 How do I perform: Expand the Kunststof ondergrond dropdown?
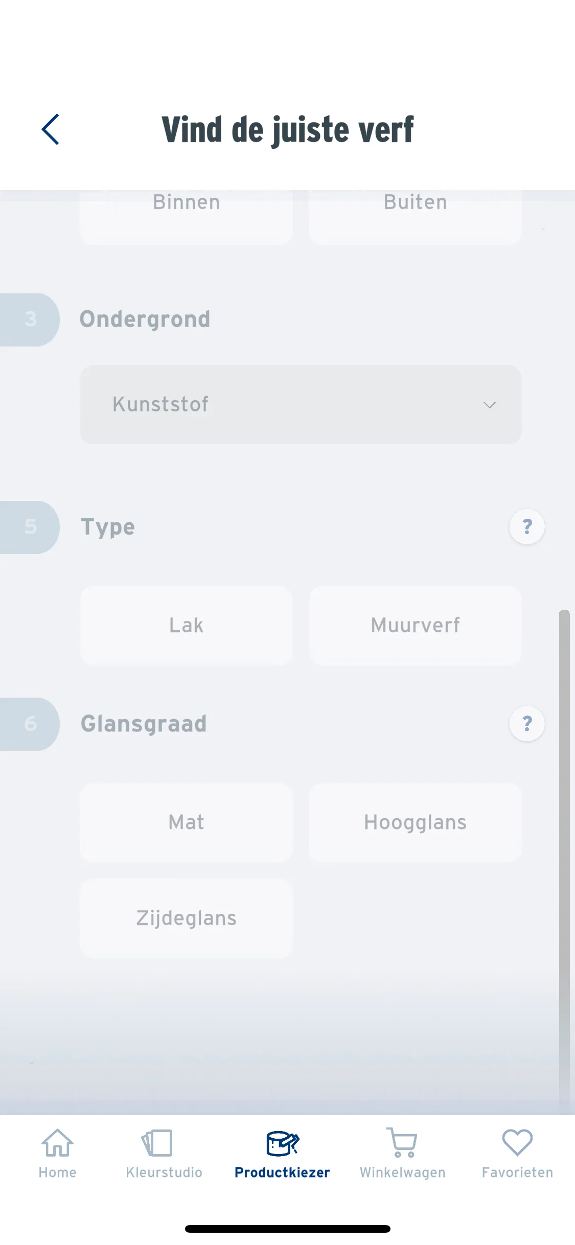301,404
